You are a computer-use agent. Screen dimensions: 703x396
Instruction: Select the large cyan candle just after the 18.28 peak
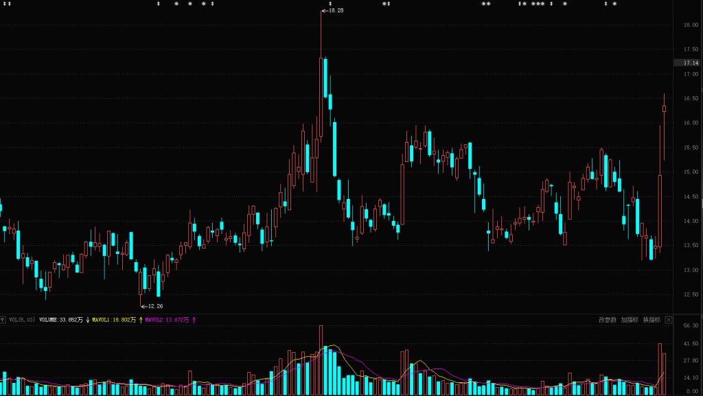325,78
